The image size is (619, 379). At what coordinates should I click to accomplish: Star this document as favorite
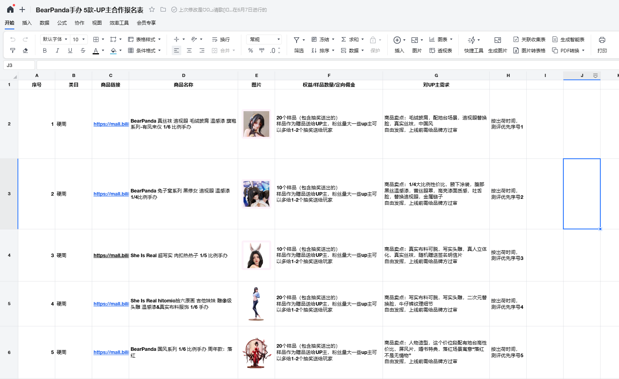click(152, 10)
